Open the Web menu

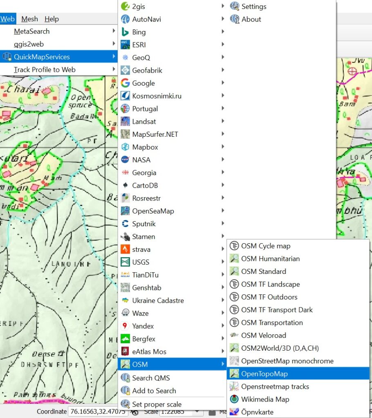7,19
